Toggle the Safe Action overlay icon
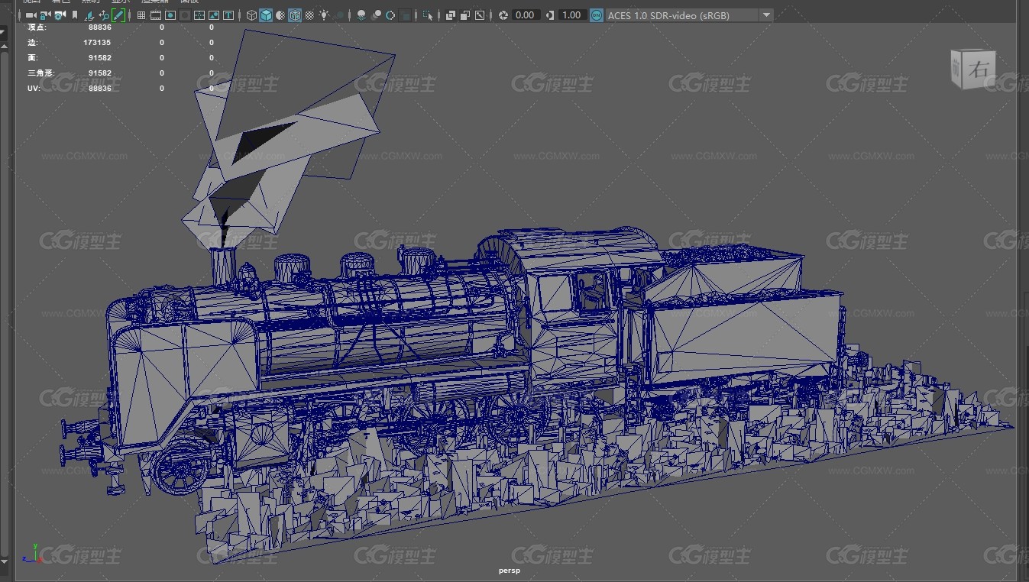 click(214, 15)
